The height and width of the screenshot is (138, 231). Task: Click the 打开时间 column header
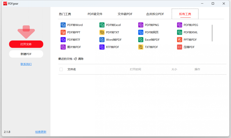[135, 69]
